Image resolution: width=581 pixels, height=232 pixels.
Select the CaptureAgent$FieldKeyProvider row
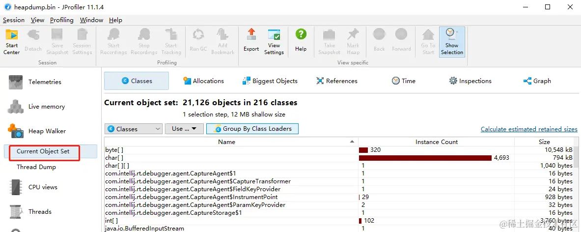click(339, 189)
